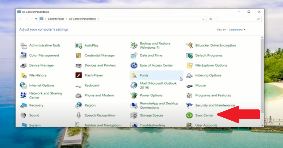Click the Default Programs icon
283x148 pixels.
tap(189, 55)
